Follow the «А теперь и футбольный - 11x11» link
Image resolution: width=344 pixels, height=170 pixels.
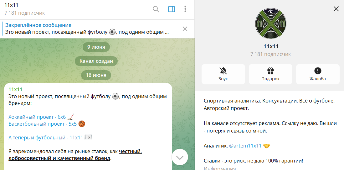[x=46, y=137]
